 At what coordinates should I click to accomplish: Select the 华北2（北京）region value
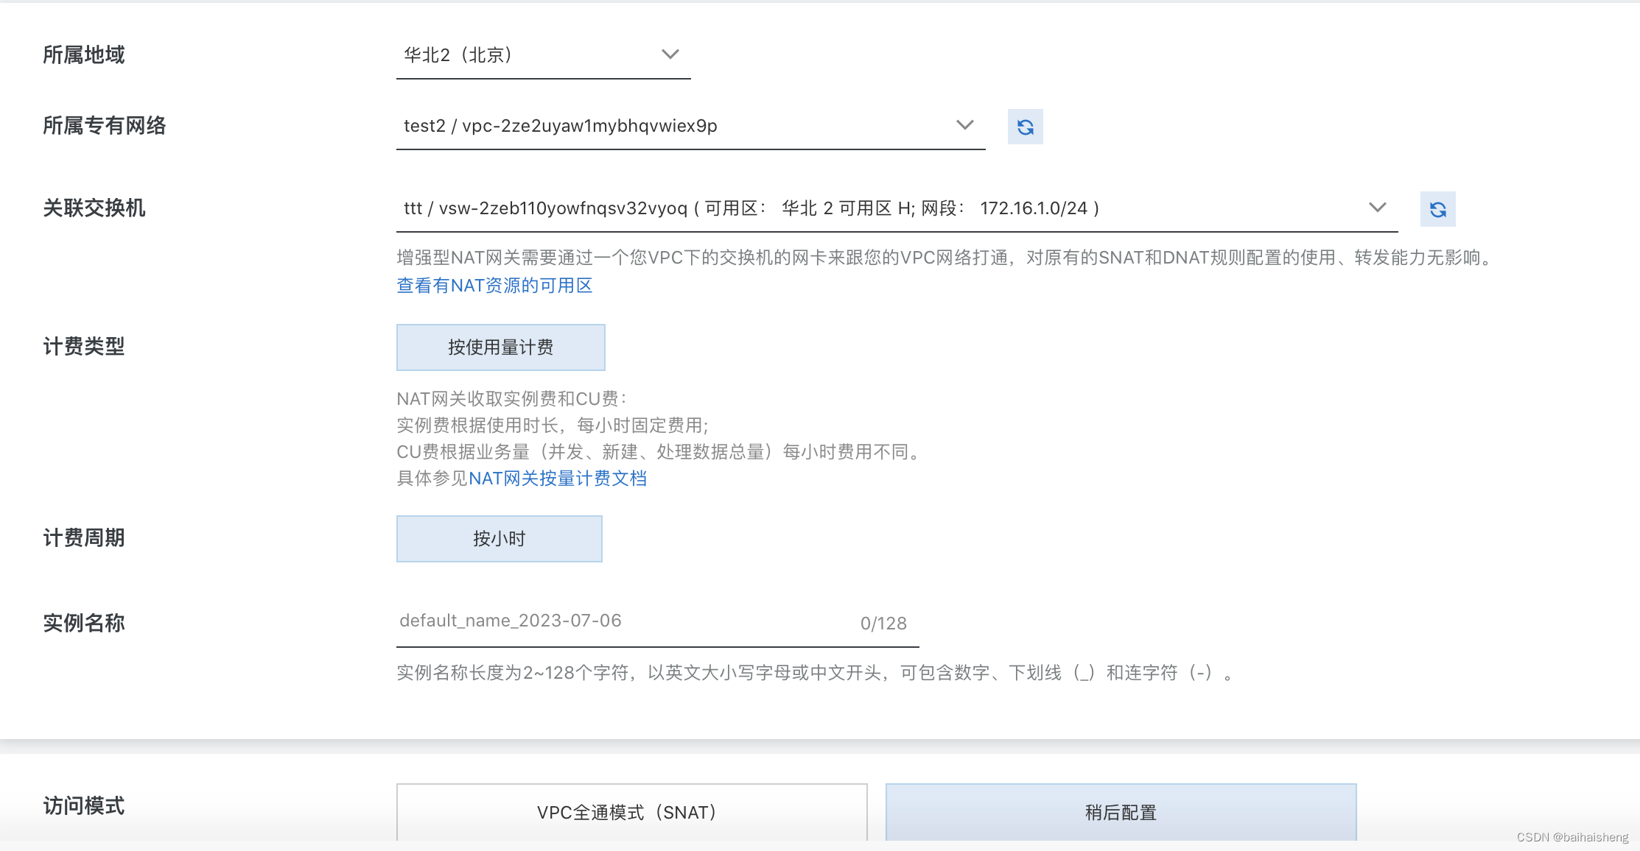460,54
